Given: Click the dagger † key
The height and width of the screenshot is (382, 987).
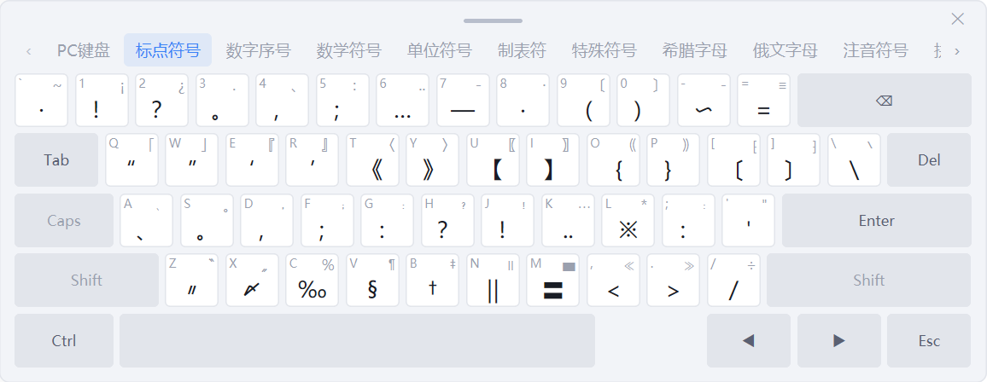Looking at the screenshot, I should (x=432, y=281).
